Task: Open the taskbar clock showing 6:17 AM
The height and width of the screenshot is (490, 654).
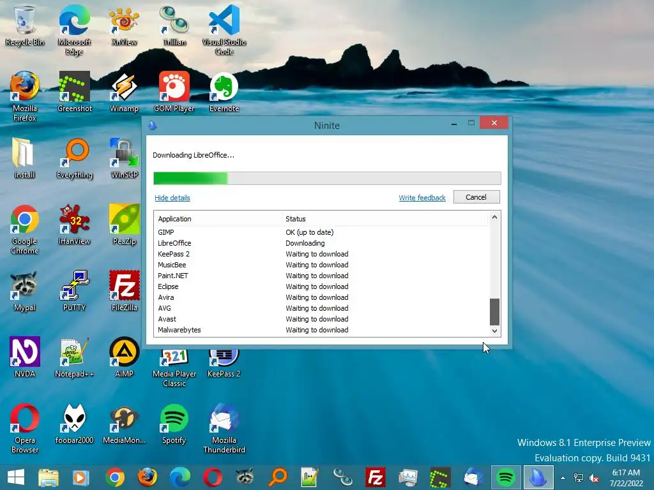Action: point(626,478)
